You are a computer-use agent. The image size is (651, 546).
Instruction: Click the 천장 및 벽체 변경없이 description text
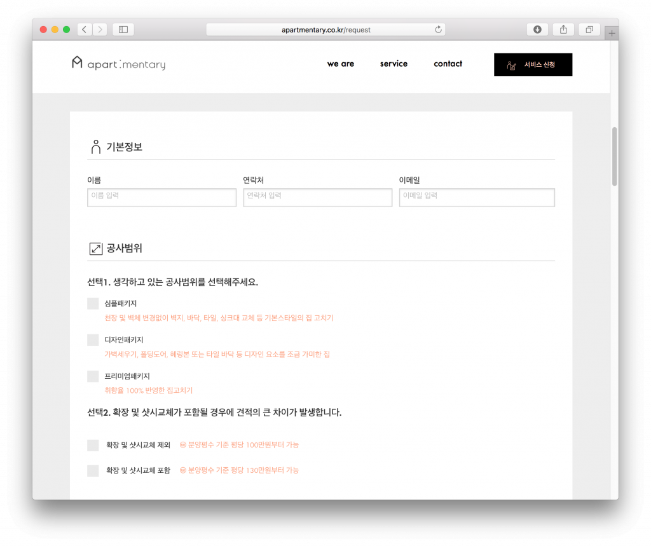click(x=219, y=318)
